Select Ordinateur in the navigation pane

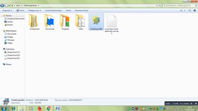point(10,49)
